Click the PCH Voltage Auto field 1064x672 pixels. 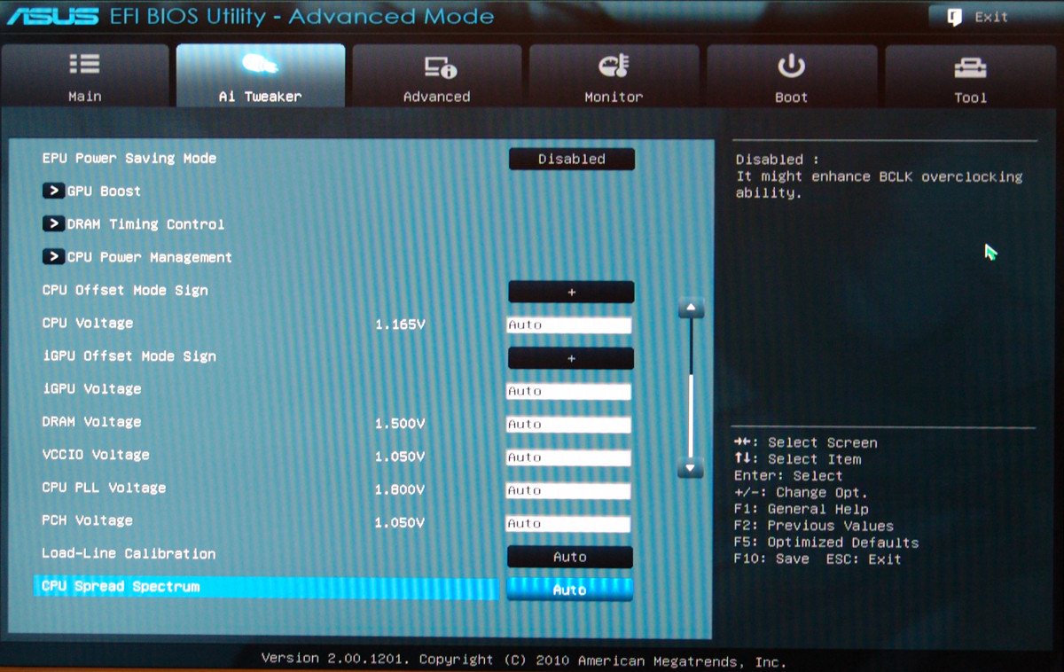pyautogui.click(x=568, y=523)
